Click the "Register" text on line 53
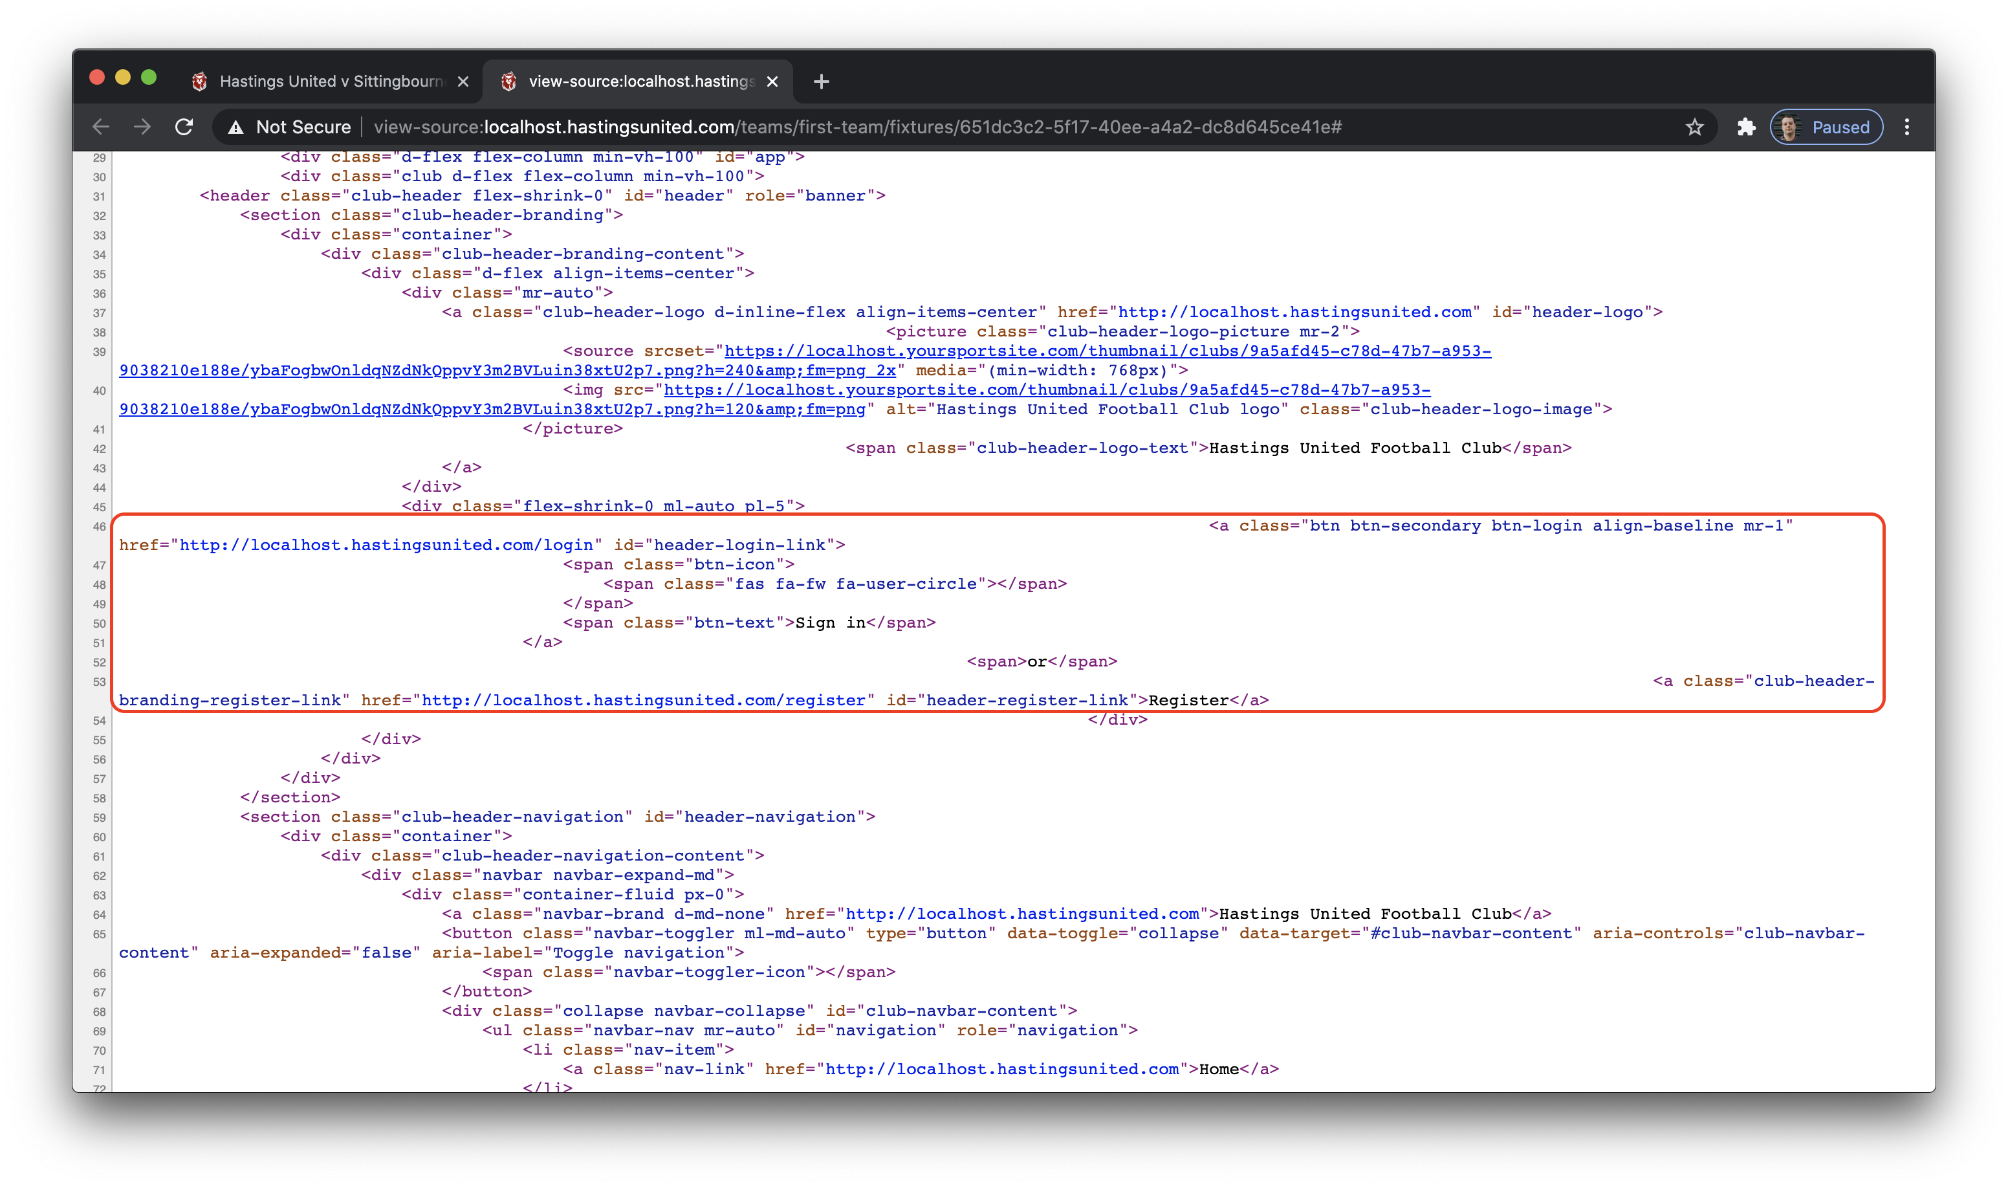Image resolution: width=2008 pixels, height=1188 pixels. click(1188, 701)
